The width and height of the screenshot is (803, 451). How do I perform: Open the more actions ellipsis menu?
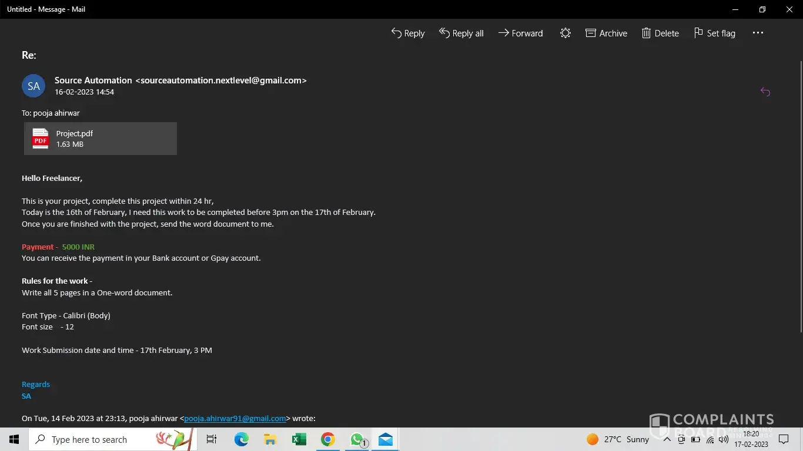pyautogui.click(x=758, y=33)
